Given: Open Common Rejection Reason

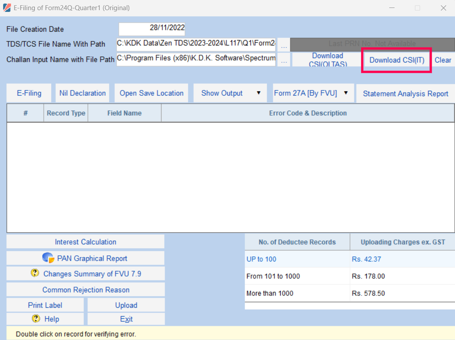Looking at the screenshot, I should pos(85,290).
